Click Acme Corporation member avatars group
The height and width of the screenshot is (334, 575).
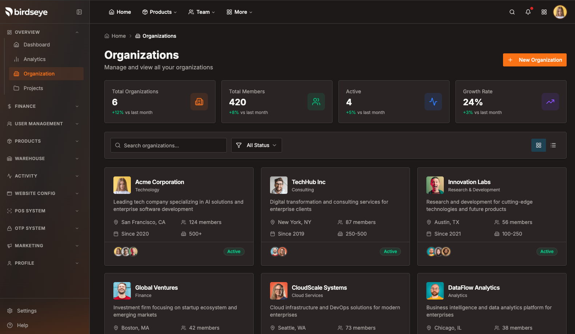(126, 252)
